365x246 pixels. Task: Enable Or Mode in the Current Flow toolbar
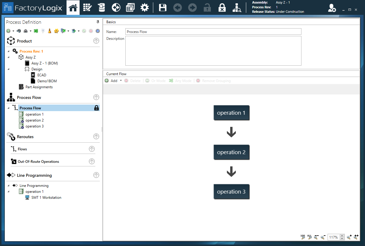[155, 81]
